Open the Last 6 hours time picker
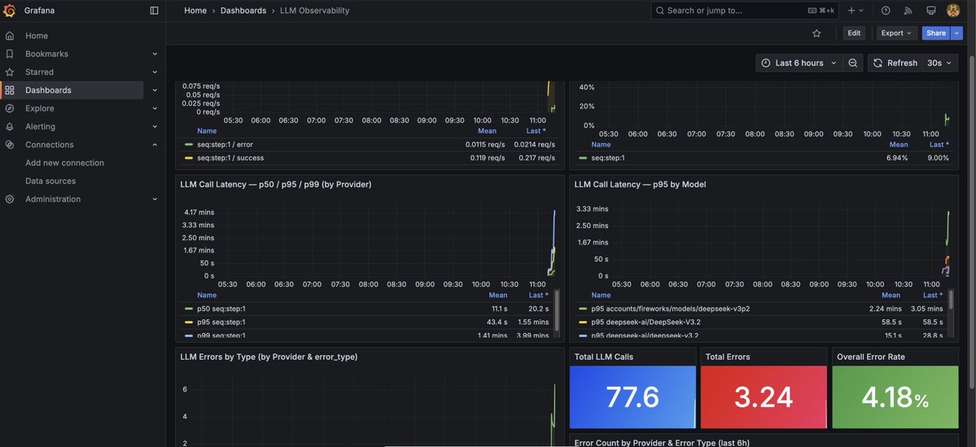The width and height of the screenshot is (976, 447). (799, 63)
